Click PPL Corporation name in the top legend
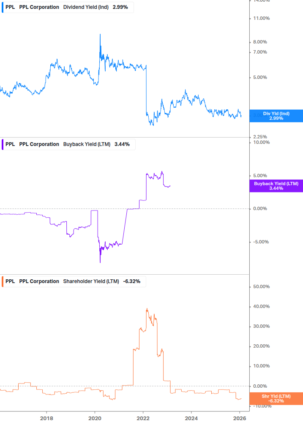The image size is (303, 424). 39,7
